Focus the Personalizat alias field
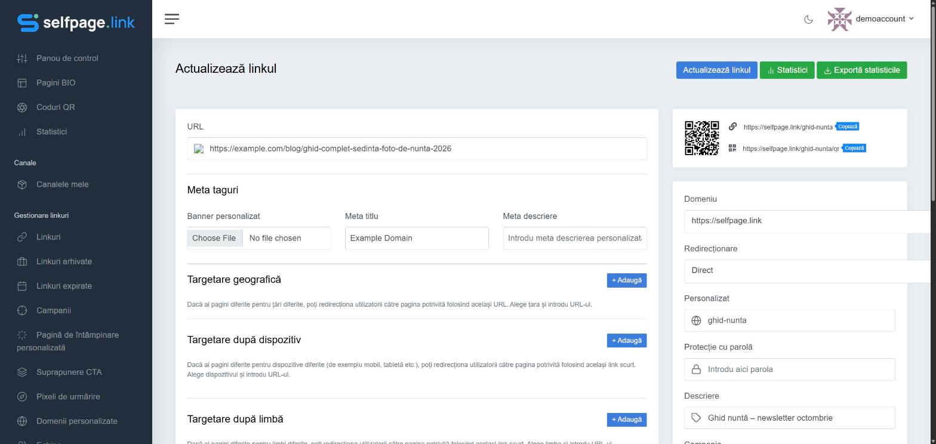The height and width of the screenshot is (444, 936). (x=789, y=320)
